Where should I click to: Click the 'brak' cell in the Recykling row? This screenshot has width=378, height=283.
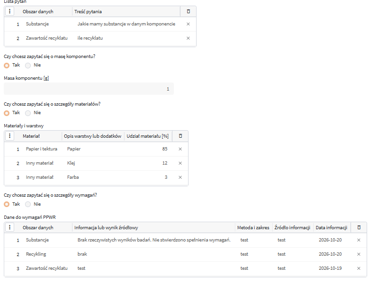click(82, 254)
